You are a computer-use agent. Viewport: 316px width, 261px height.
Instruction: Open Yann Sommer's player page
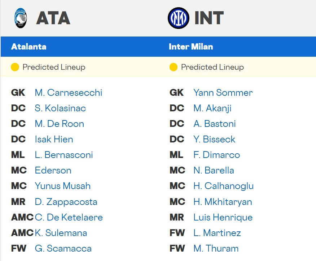tap(222, 93)
